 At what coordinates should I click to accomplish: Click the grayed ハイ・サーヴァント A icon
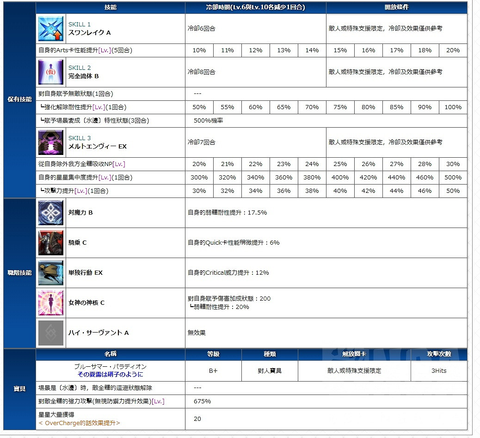pos(50,333)
